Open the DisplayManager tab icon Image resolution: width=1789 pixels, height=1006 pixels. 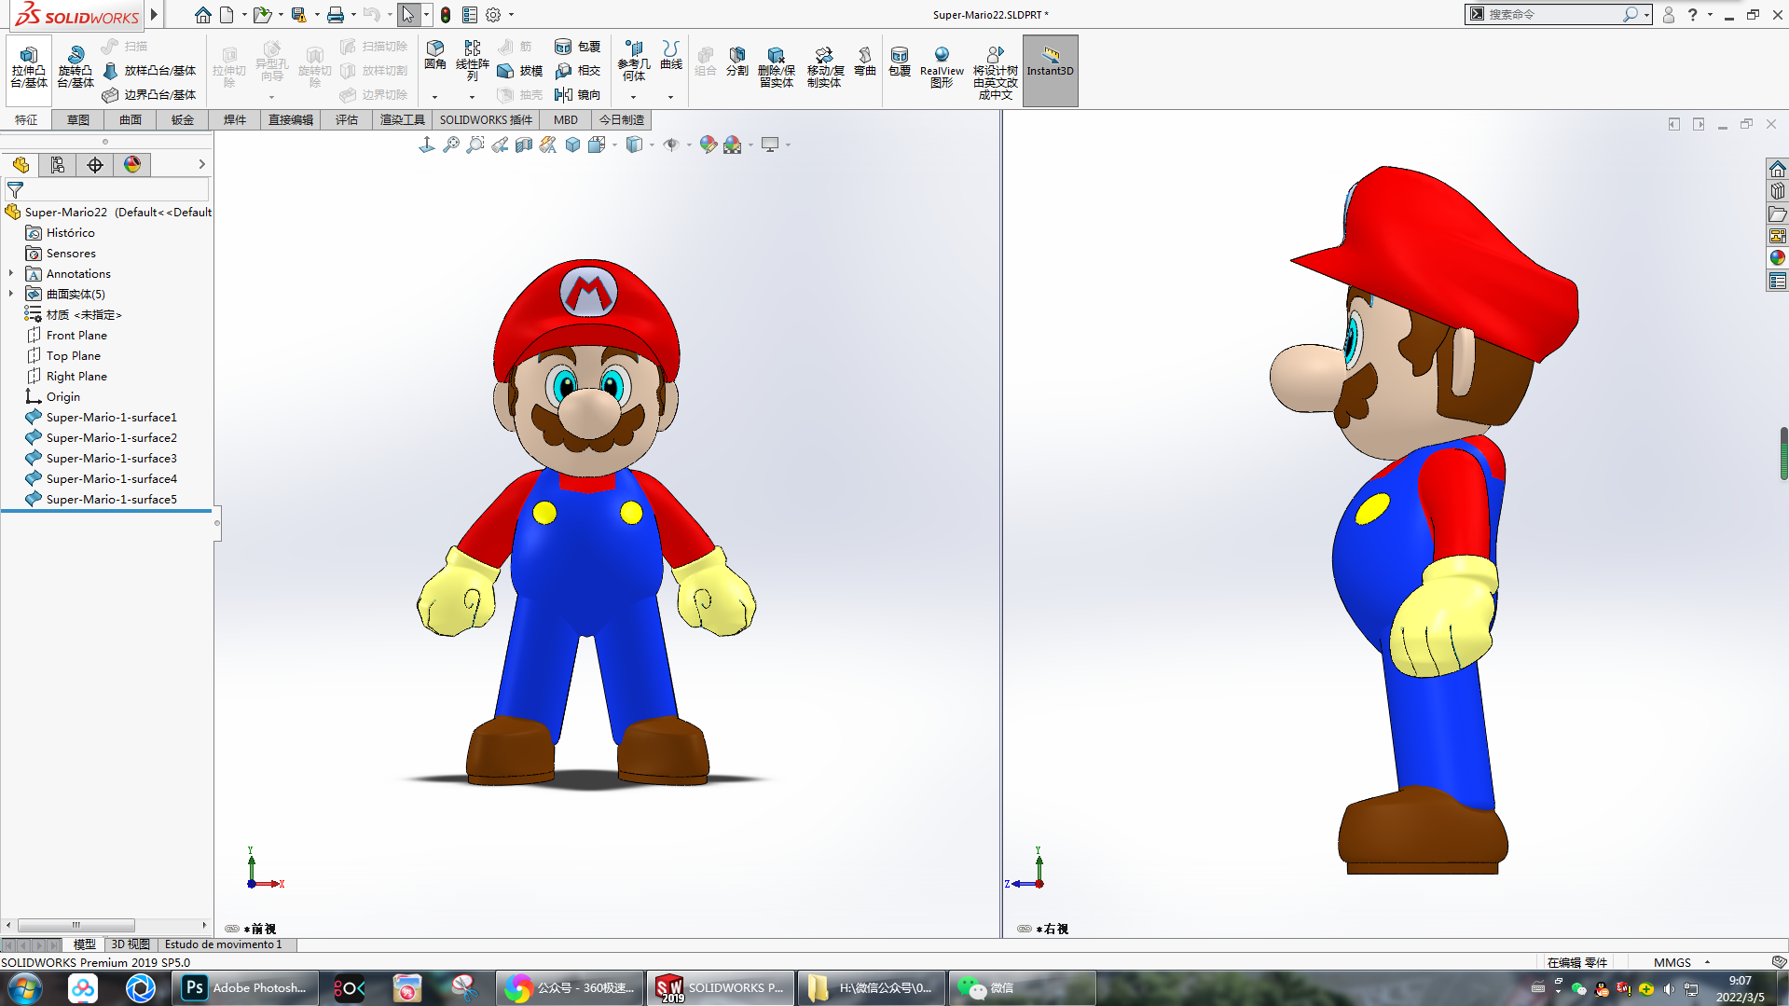click(132, 165)
